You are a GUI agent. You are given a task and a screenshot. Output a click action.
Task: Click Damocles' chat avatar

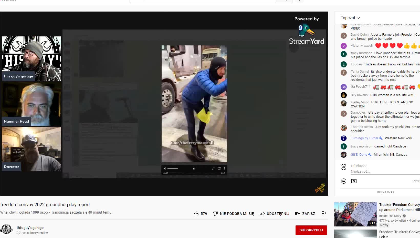[344, 114]
